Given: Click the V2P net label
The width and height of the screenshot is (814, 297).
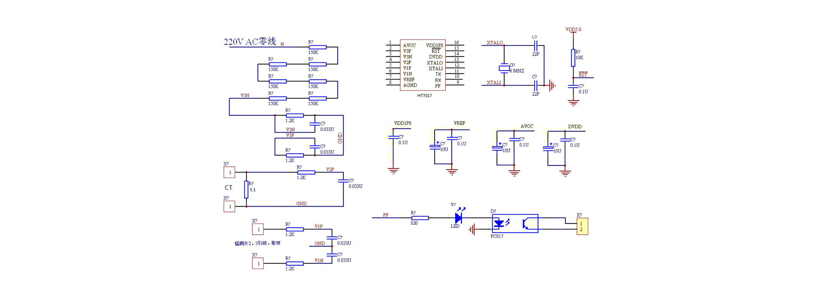Looking at the screenshot, I should point(330,170).
